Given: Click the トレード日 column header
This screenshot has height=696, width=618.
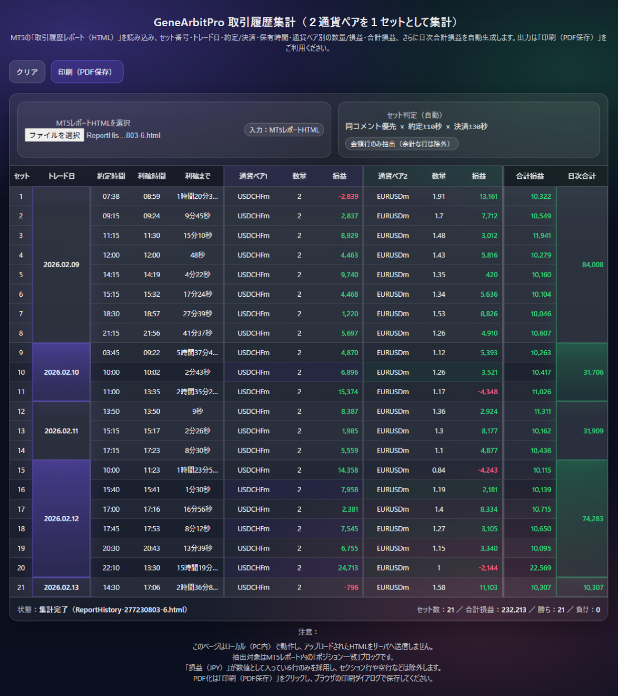Looking at the screenshot, I should click(61, 176).
